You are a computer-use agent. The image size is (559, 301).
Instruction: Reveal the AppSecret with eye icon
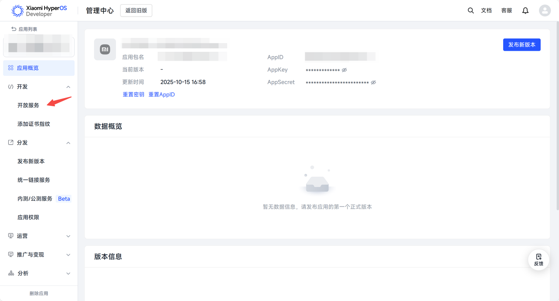(373, 82)
